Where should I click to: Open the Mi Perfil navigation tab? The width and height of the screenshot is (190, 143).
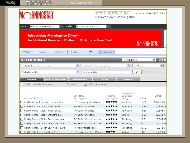coord(27,52)
